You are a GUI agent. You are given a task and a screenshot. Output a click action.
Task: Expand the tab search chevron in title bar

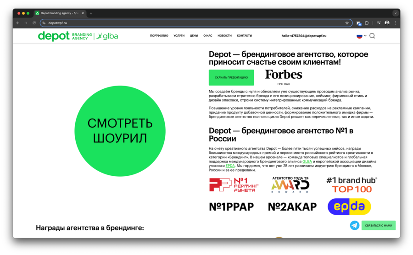point(396,13)
